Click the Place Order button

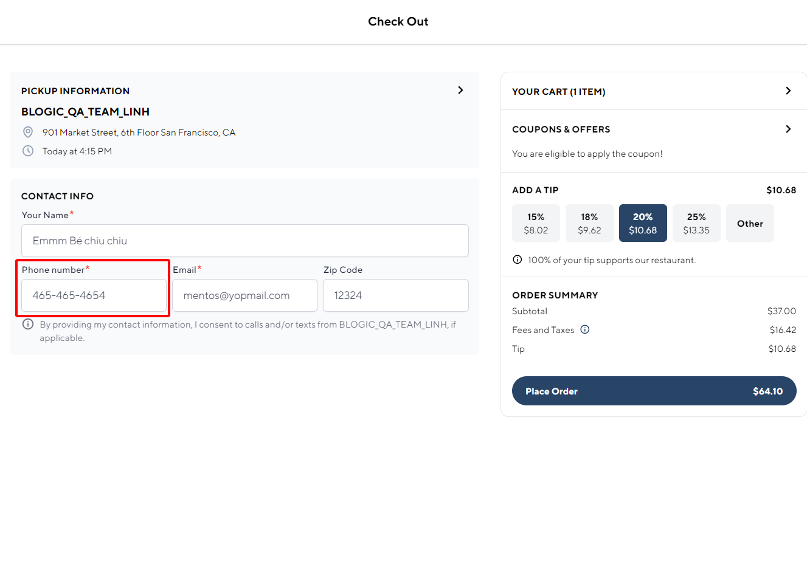coord(654,391)
